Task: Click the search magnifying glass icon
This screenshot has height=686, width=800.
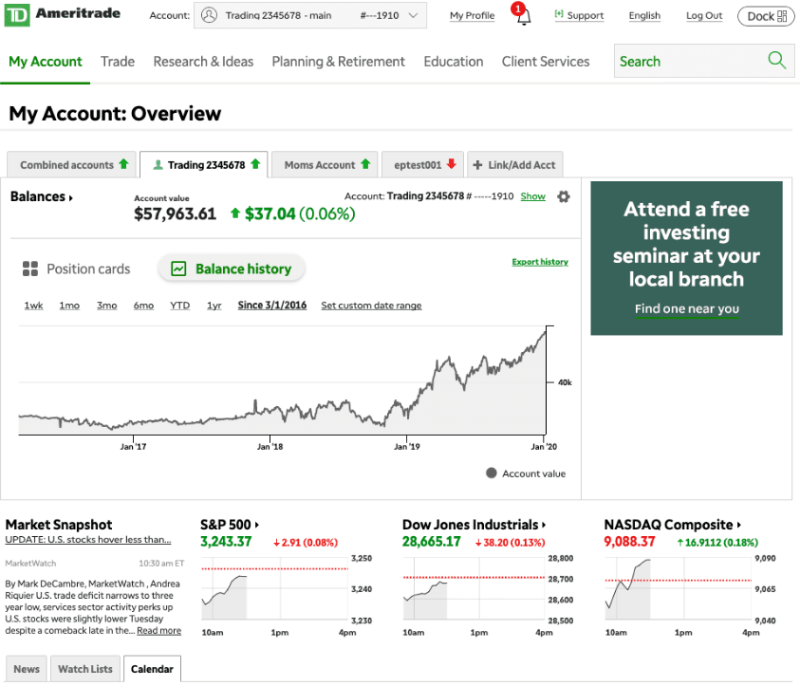Action: click(776, 61)
